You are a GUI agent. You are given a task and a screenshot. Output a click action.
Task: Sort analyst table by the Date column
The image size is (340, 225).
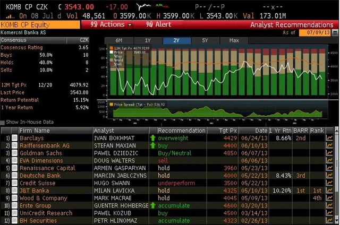(x=261, y=131)
